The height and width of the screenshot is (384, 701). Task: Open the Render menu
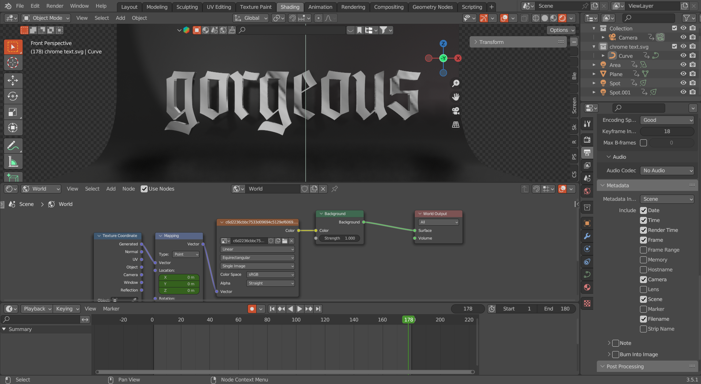pos(55,6)
